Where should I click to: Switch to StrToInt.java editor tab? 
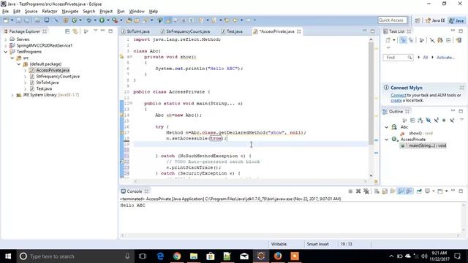coord(135,31)
